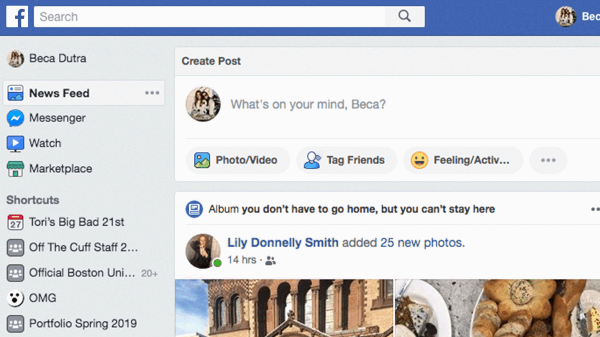The image size is (600, 337).
Task: Click the OMG emoji icon
Action: [15, 298]
